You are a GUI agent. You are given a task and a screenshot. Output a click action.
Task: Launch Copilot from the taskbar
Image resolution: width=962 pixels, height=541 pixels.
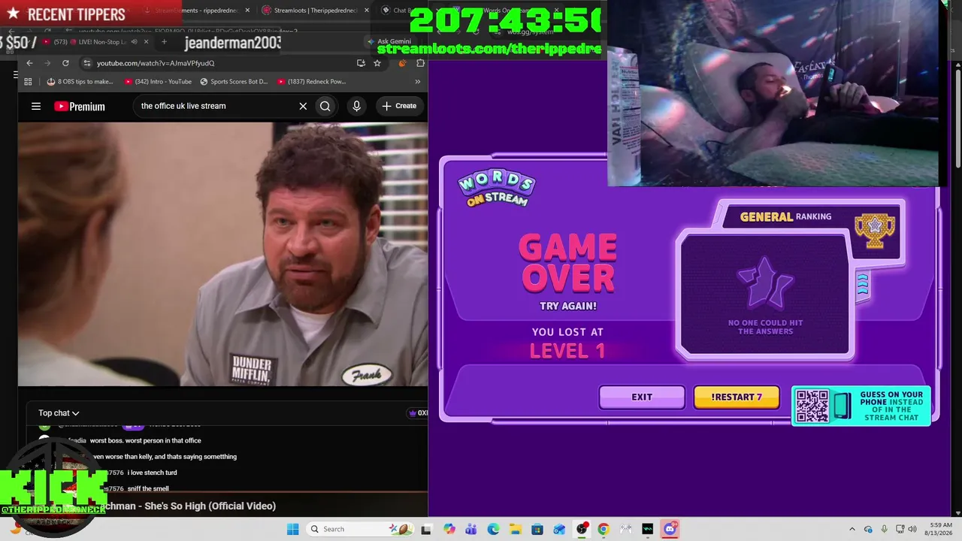coord(449,529)
